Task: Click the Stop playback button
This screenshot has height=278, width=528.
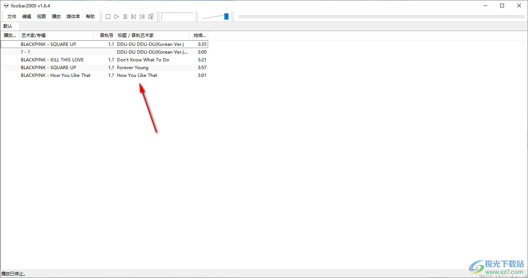Action: (108, 17)
